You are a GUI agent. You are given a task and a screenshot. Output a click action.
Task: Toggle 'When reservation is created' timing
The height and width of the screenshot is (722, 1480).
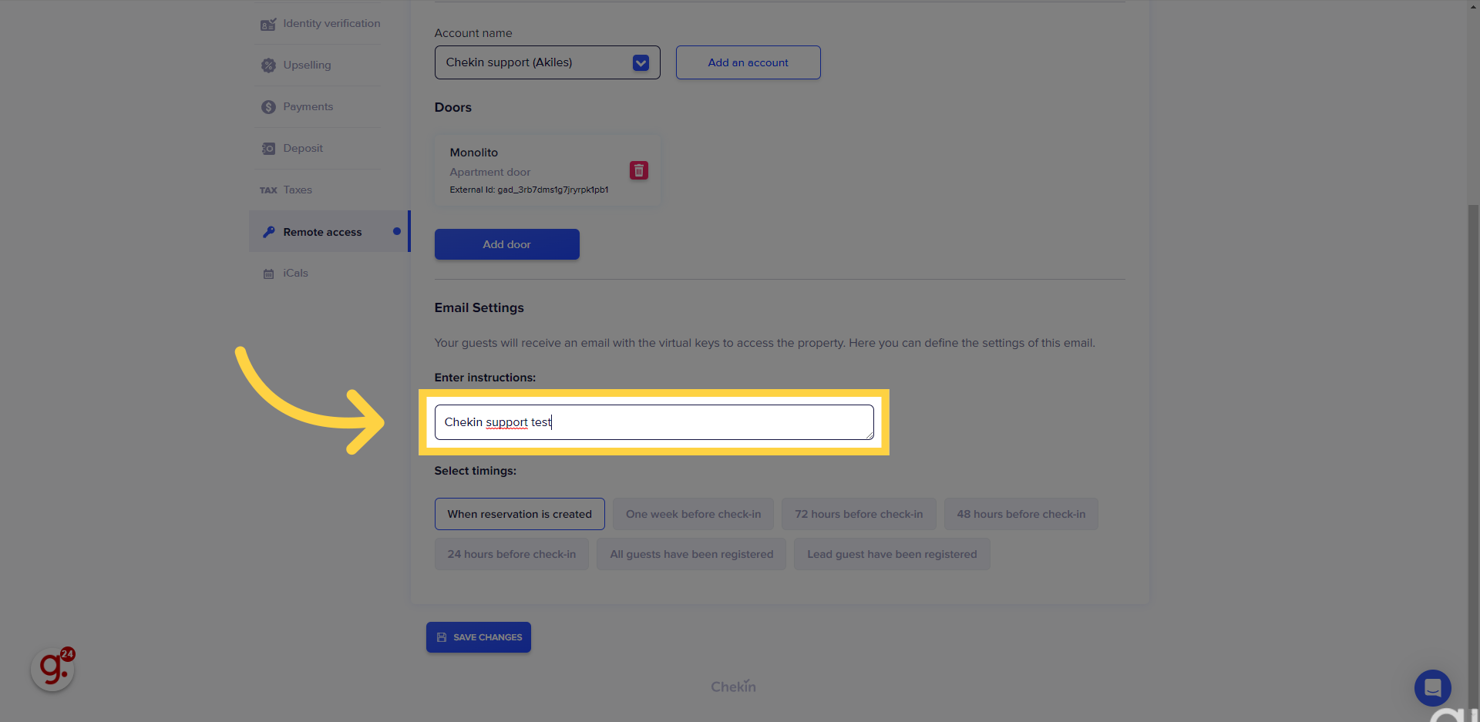tap(520, 514)
